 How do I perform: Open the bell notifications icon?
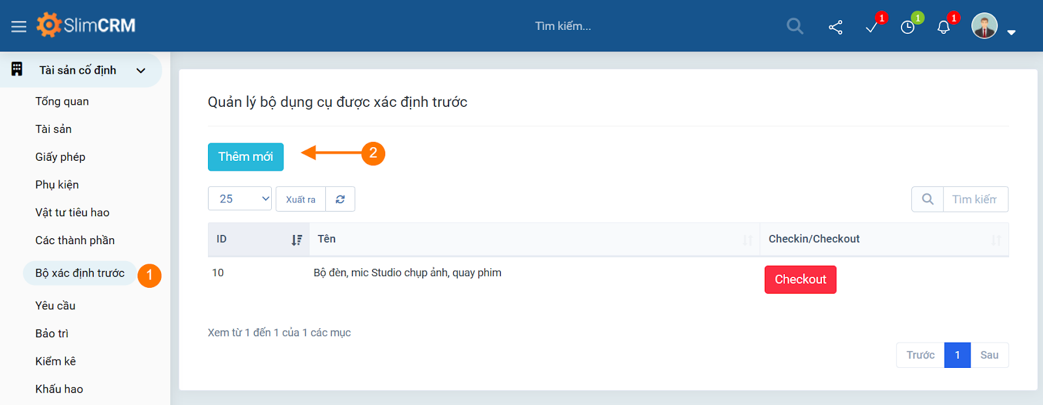(x=943, y=27)
